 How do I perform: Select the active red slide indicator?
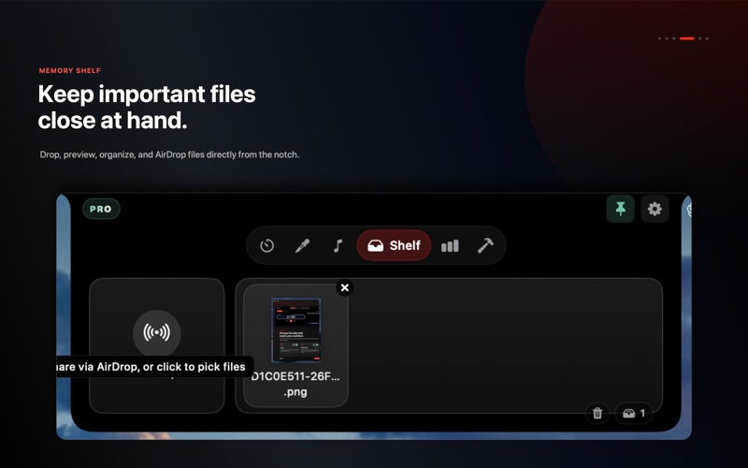point(687,38)
